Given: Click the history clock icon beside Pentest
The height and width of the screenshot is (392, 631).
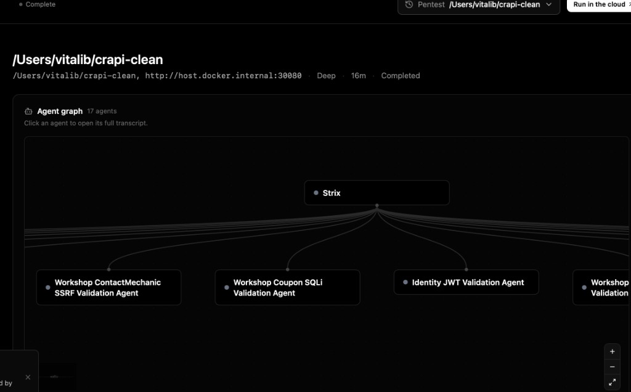Looking at the screenshot, I should (x=409, y=4).
